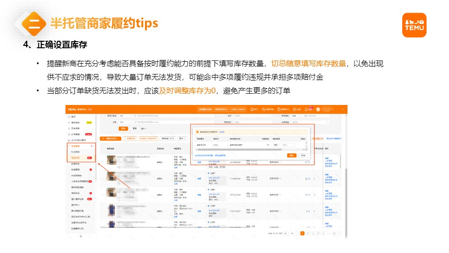
Task: Open the page size dropdown showing 20
Action: pyautogui.click(x=286, y=233)
